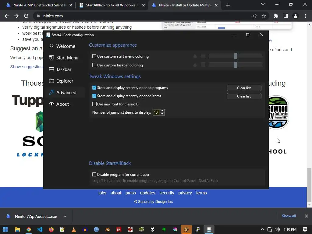Enable new font for classic UI
The height and width of the screenshot is (234, 312).
point(94,104)
